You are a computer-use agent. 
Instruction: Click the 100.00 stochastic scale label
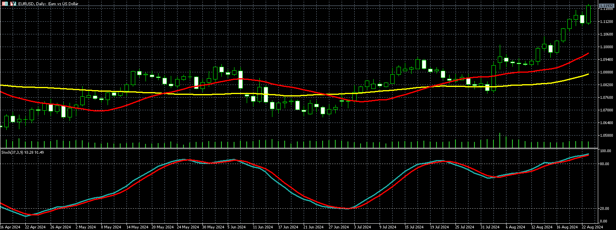(605, 151)
